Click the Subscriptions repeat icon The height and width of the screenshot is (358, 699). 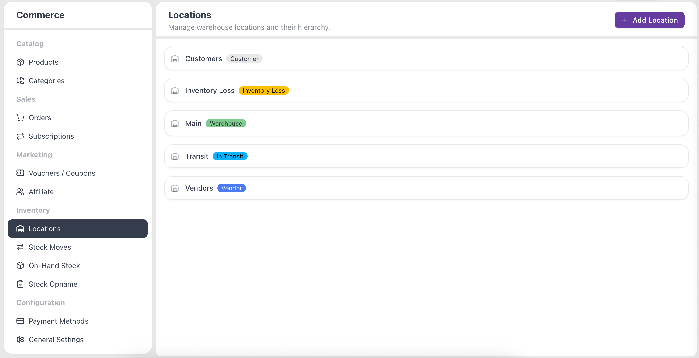click(20, 136)
